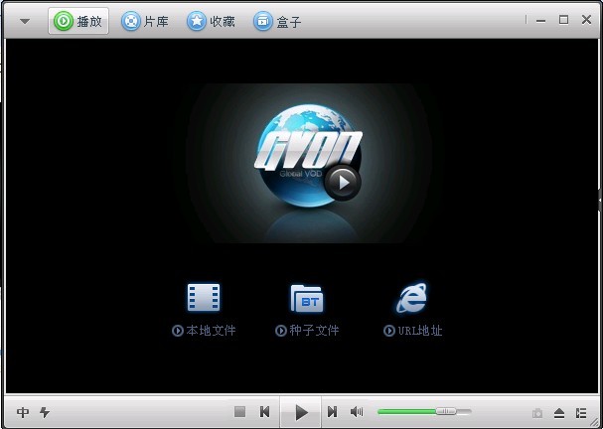Click the eject/open file icon
The image size is (603, 429).
click(559, 412)
